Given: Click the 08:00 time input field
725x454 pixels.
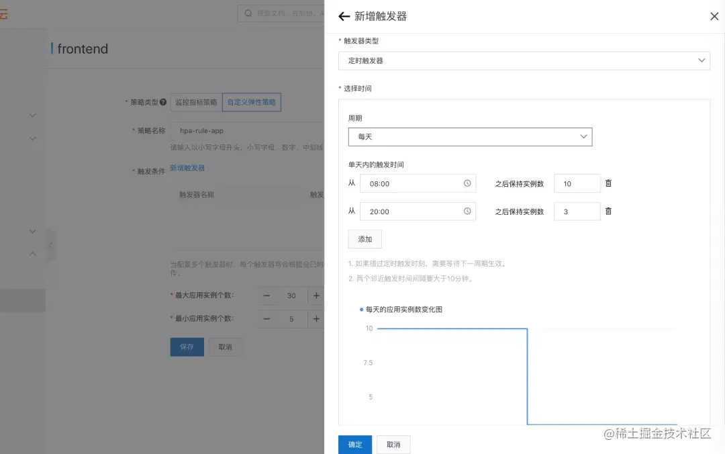Looking at the screenshot, I should (418, 184).
